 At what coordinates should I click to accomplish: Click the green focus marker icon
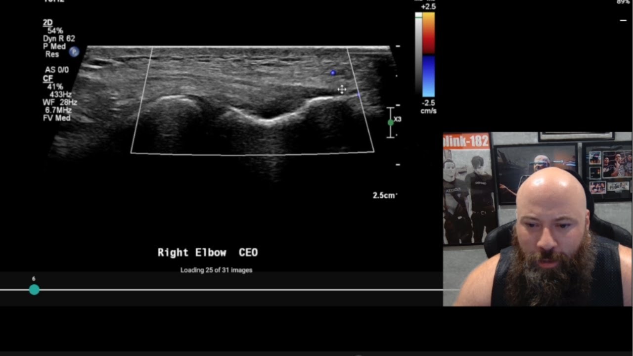click(x=391, y=122)
